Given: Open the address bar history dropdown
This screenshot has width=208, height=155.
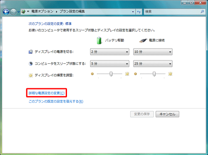Looking at the screenshot, I should tap(133, 12).
